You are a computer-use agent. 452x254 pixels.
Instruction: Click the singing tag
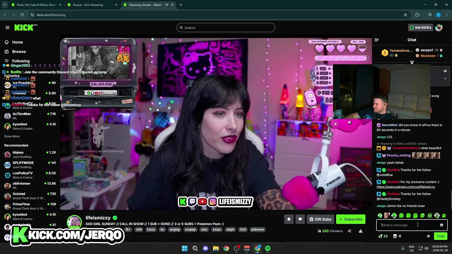click(174, 230)
